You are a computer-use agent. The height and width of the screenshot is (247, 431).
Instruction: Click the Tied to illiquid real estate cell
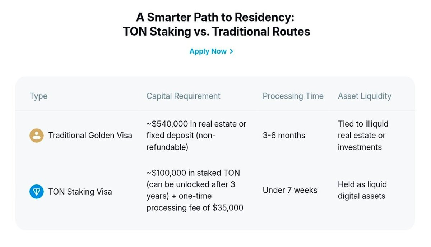tap(363, 136)
